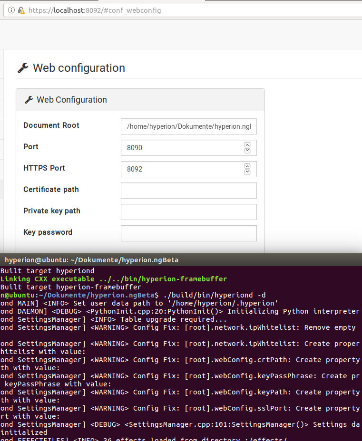Click the HTTPS Port field showing 8092
This screenshot has width=362, height=441.
[188, 169]
